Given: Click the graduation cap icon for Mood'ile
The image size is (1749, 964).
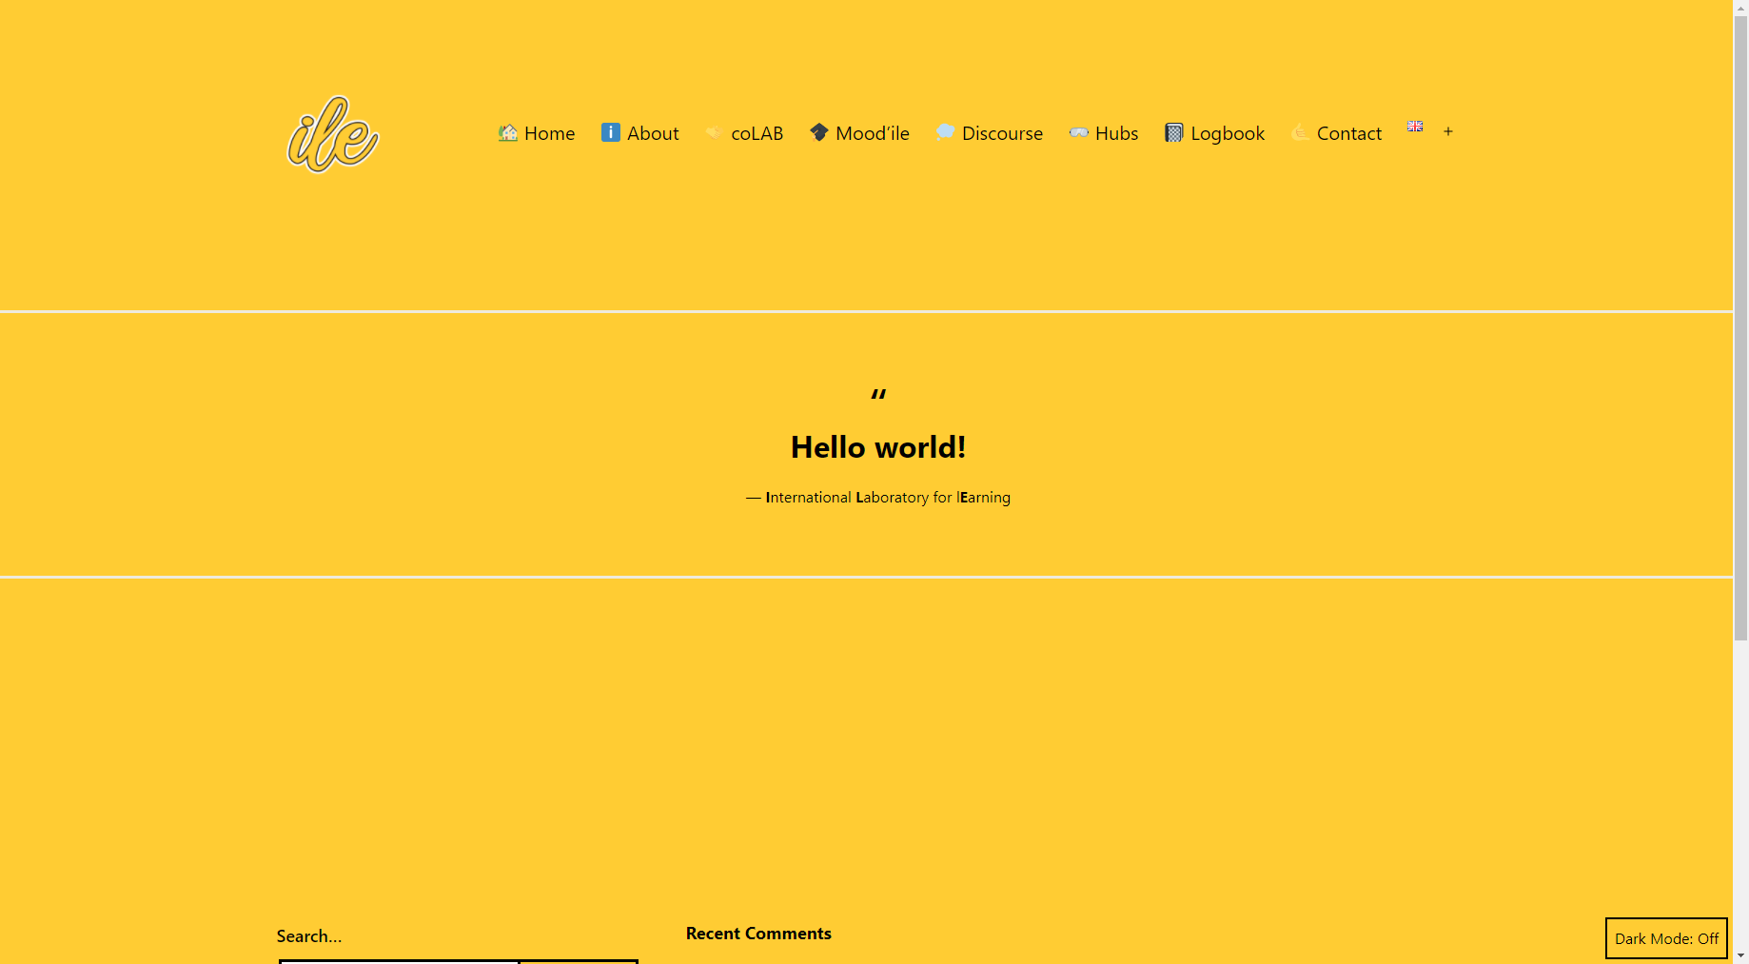Looking at the screenshot, I should (818, 132).
